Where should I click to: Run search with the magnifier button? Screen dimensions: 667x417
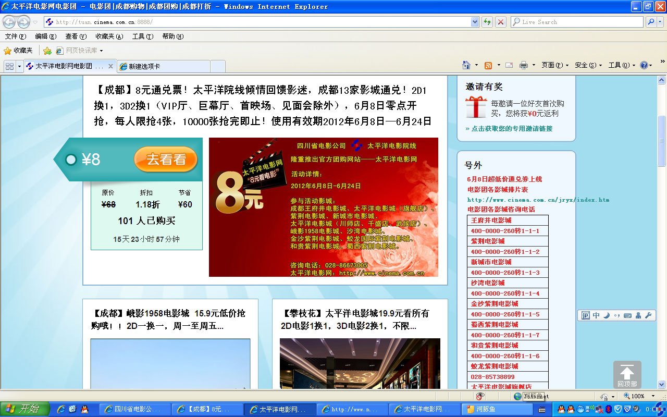[x=650, y=22]
